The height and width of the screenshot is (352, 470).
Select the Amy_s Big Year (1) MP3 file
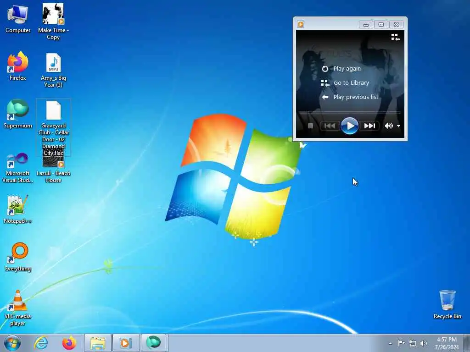[x=53, y=70]
